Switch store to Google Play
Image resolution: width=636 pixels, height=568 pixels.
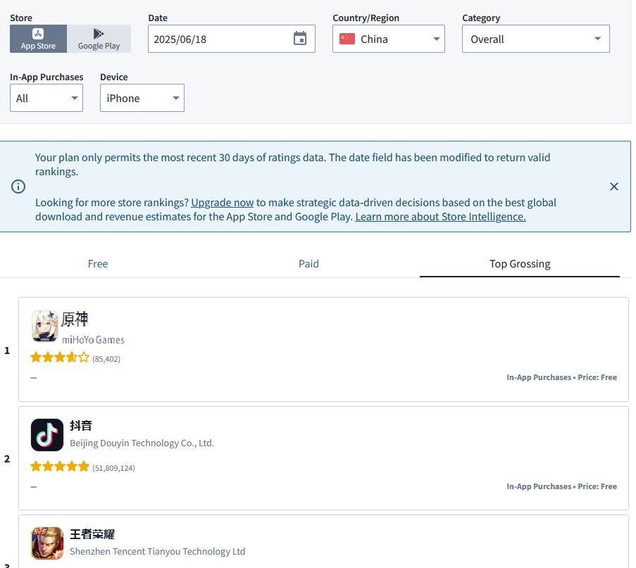[99, 39]
